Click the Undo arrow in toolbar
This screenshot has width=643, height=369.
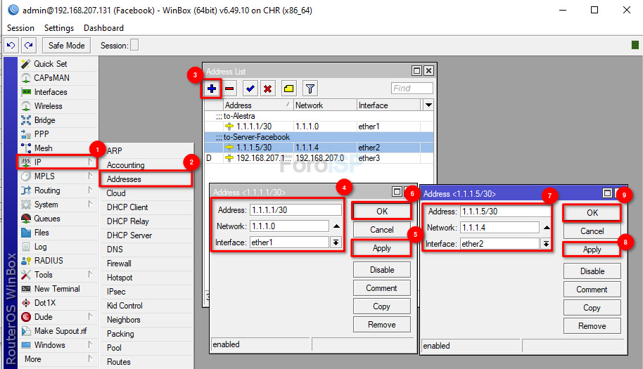11,46
